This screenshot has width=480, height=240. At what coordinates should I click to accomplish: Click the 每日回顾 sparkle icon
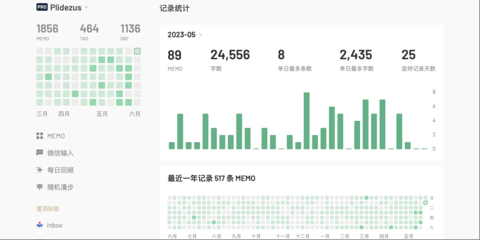(x=40, y=170)
